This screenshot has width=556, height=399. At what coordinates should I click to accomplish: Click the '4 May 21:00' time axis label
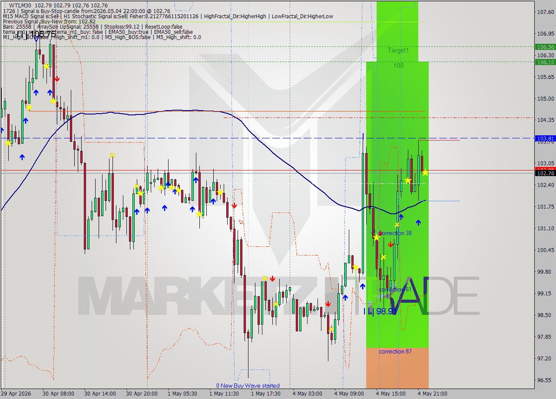[433, 394]
